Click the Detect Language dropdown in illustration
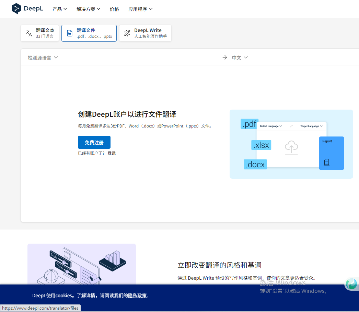Screen dimensions: 359x312 pyautogui.click(x=271, y=126)
